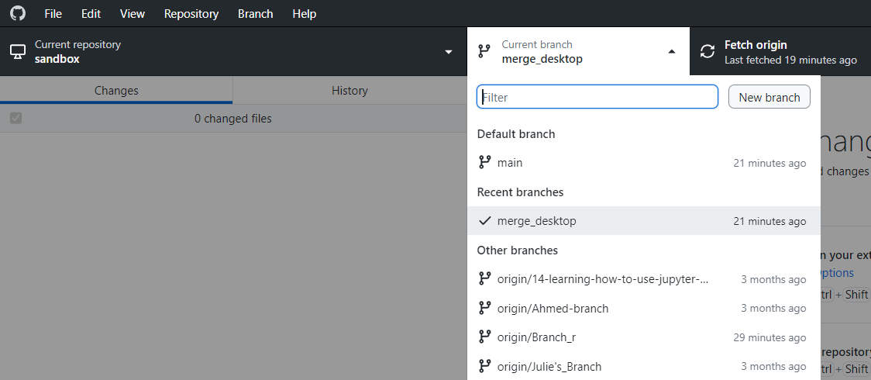Click the branch Filter text field

(597, 97)
